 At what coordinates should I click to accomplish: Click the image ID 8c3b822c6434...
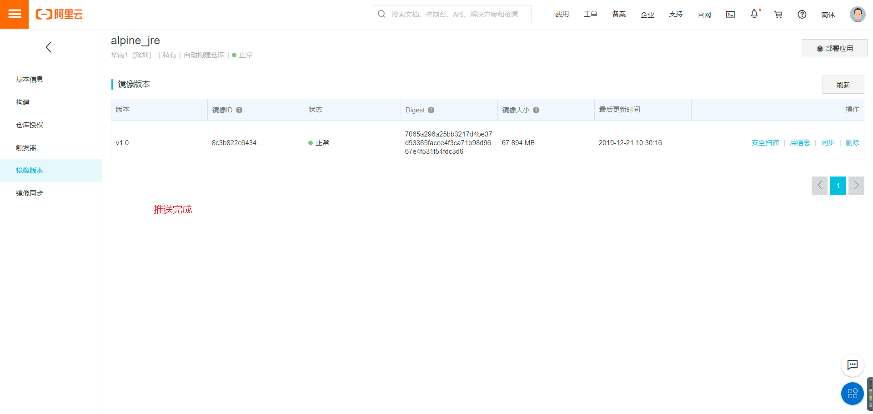point(237,143)
